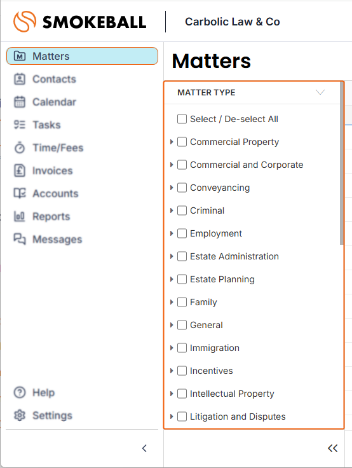Open the Reports bar chart icon

click(x=20, y=216)
